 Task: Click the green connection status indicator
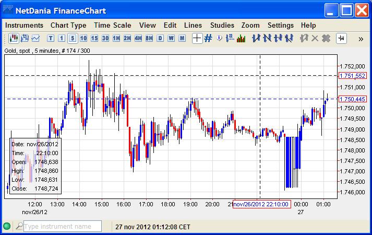(x=7, y=226)
